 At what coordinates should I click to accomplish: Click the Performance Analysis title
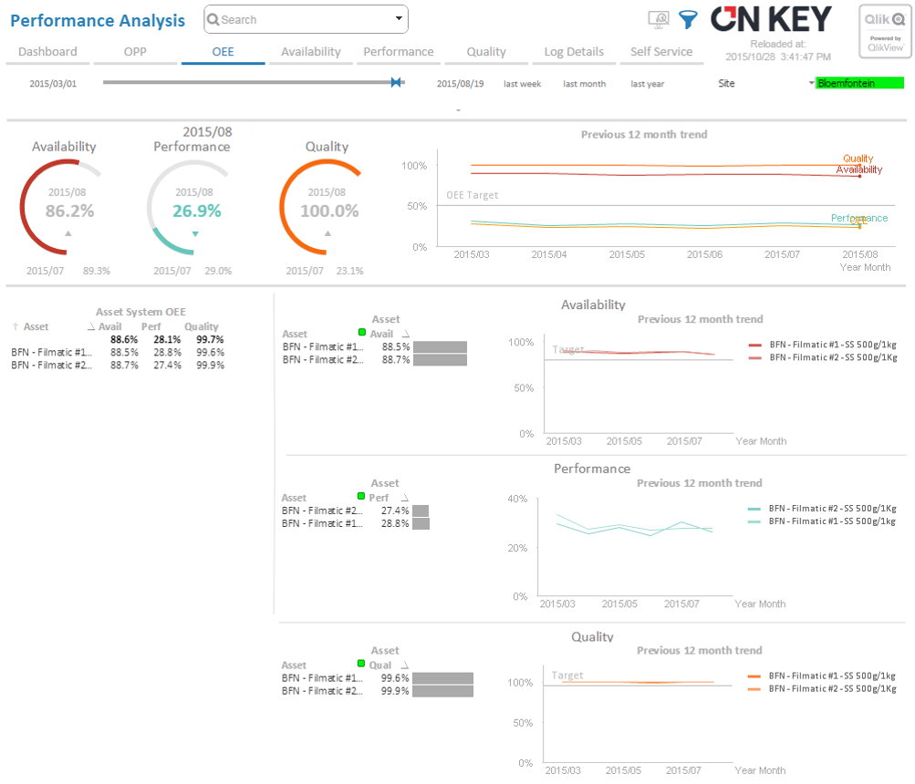click(x=98, y=20)
